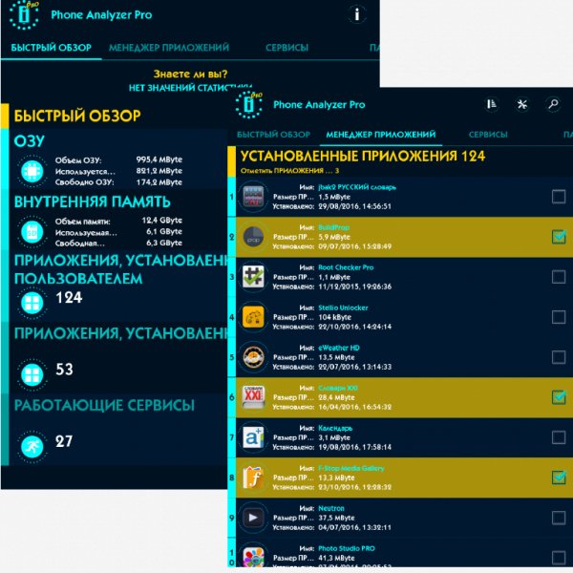The height and width of the screenshot is (573, 573).
Task: Check the Stellio Unlocker checkbox
Action: pos(559,317)
